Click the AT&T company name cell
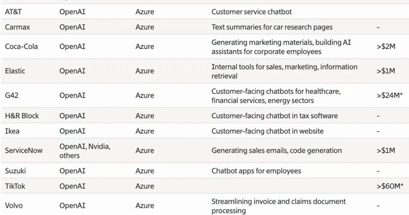This screenshot has height=215, width=409. (14, 12)
